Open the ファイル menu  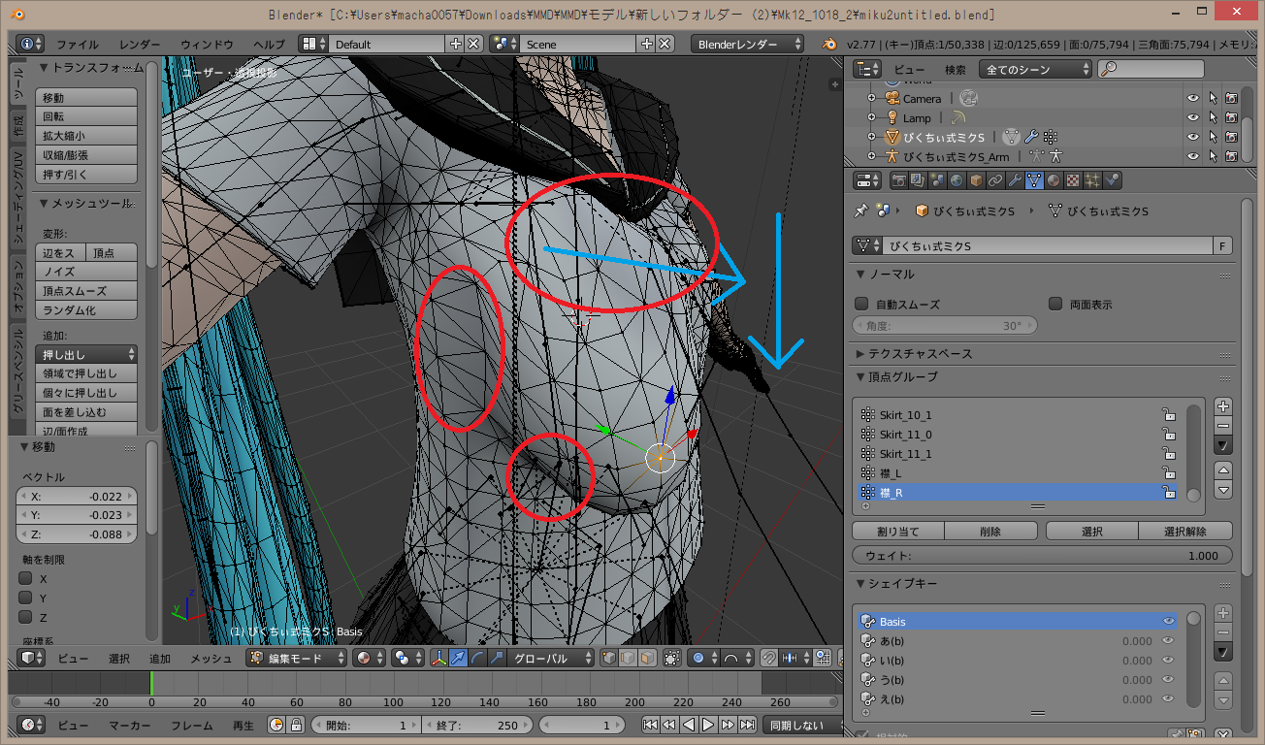78,44
